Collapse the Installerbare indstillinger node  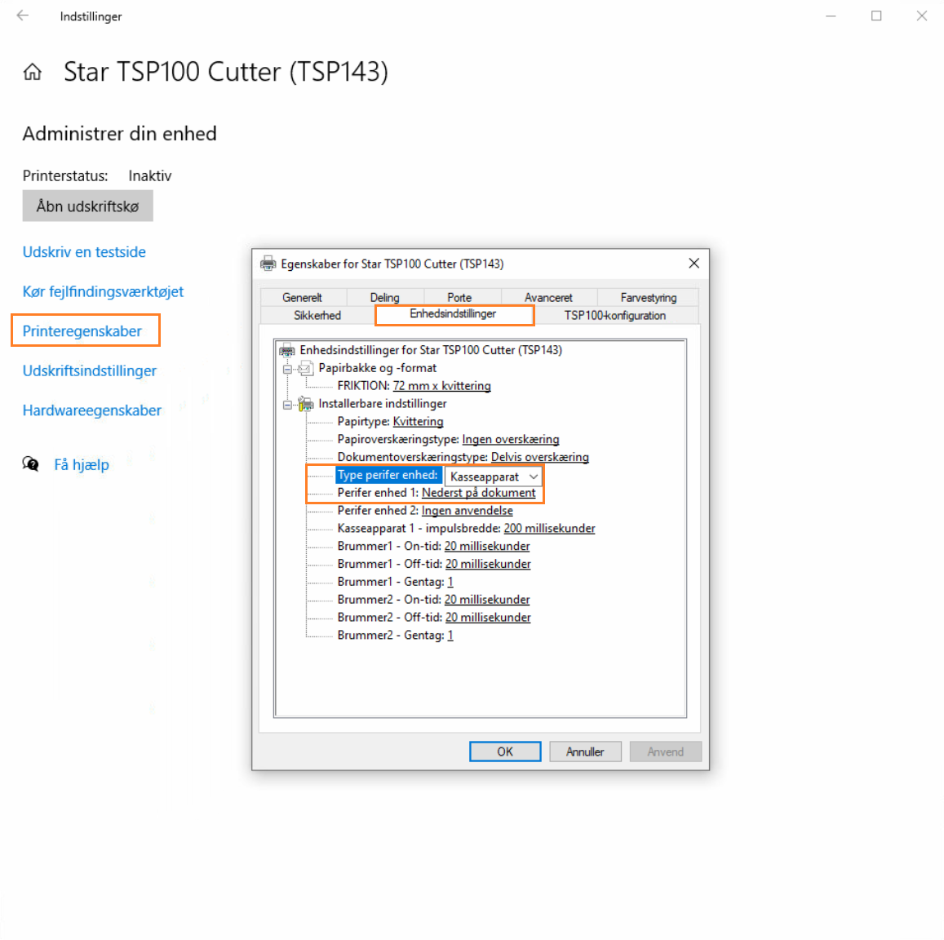(288, 405)
